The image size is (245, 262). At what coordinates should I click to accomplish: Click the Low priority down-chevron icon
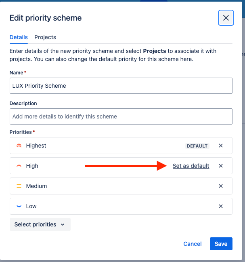click(x=19, y=206)
